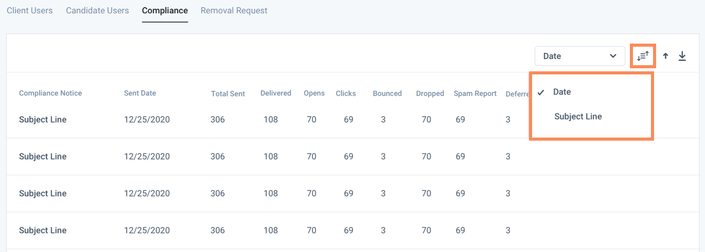Screen dimensions: 705x252
Task: Click the Delivered column header
Action: coord(276,93)
